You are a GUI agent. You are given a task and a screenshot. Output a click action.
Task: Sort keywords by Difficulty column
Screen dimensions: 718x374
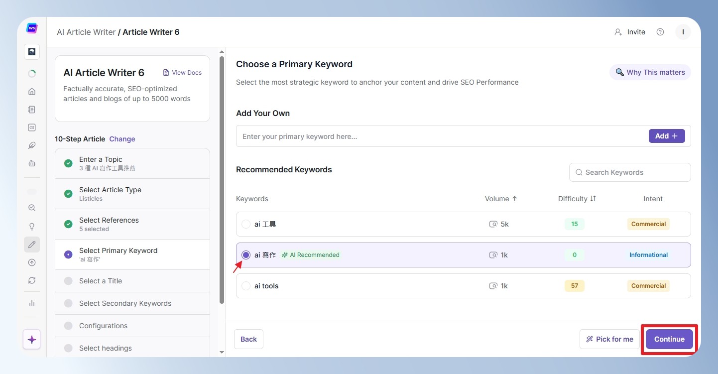tap(577, 199)
